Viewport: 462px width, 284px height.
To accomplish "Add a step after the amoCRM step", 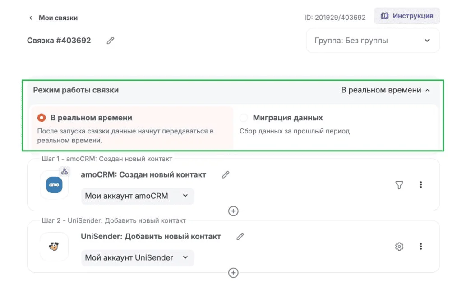I will pos(233,211).
